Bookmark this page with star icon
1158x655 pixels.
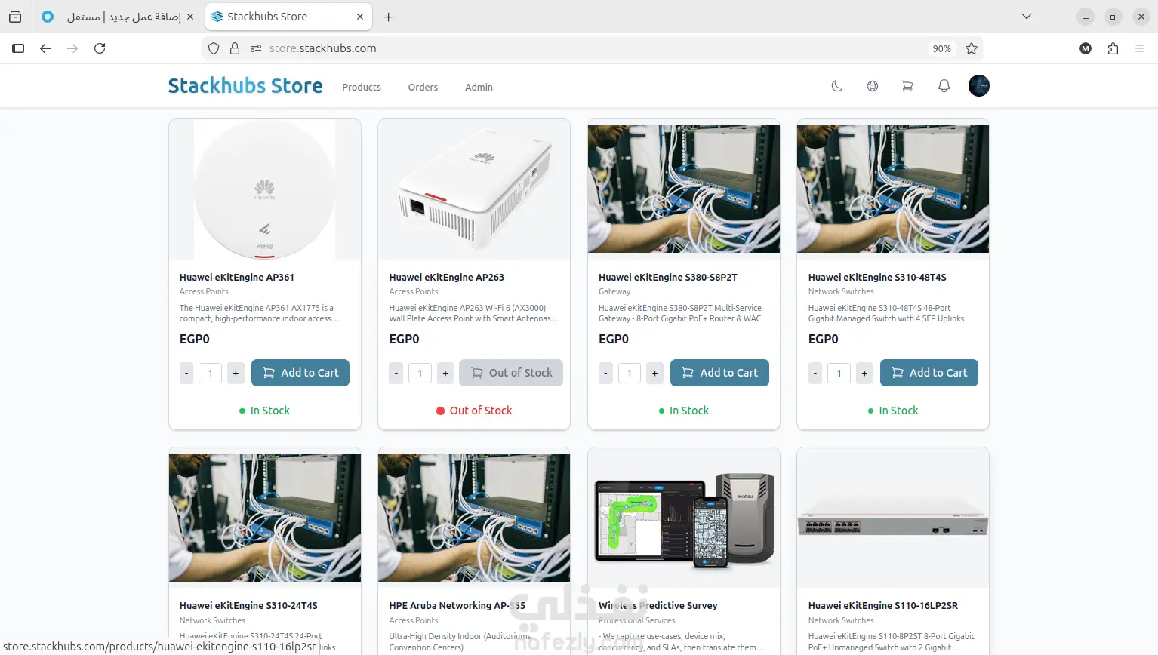pyautogui.click(x=972, y=48)
